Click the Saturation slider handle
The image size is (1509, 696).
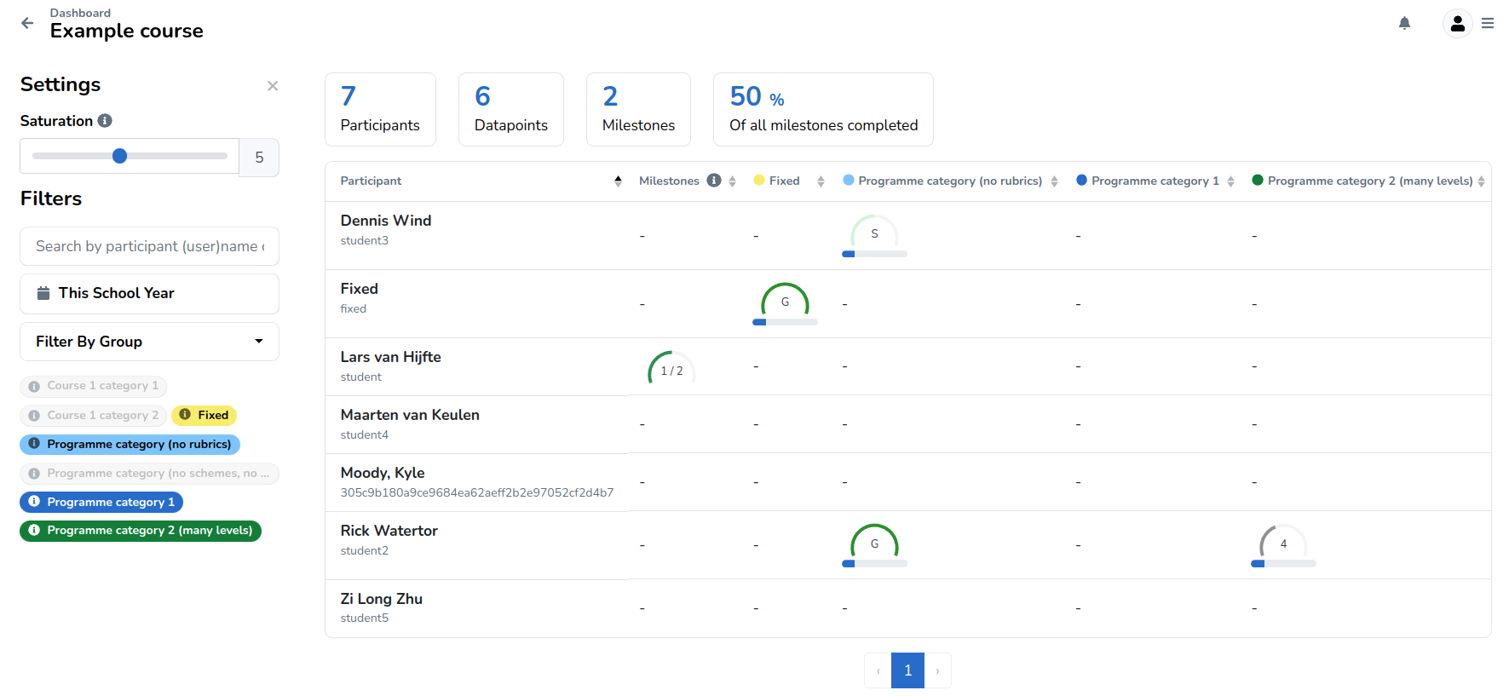tap(120, 156)
